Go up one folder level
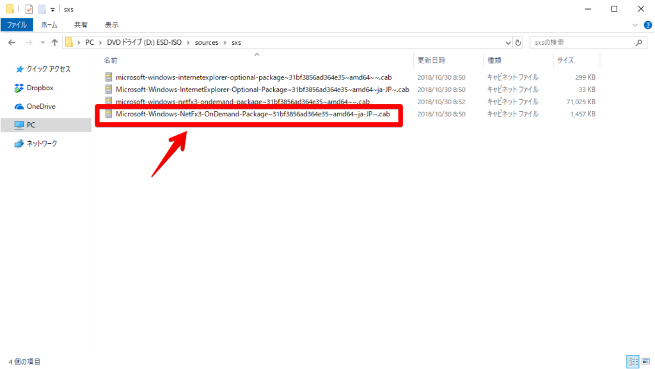This screenshot has width=655, height=369. pyautogui.click(x=55, y=43)
